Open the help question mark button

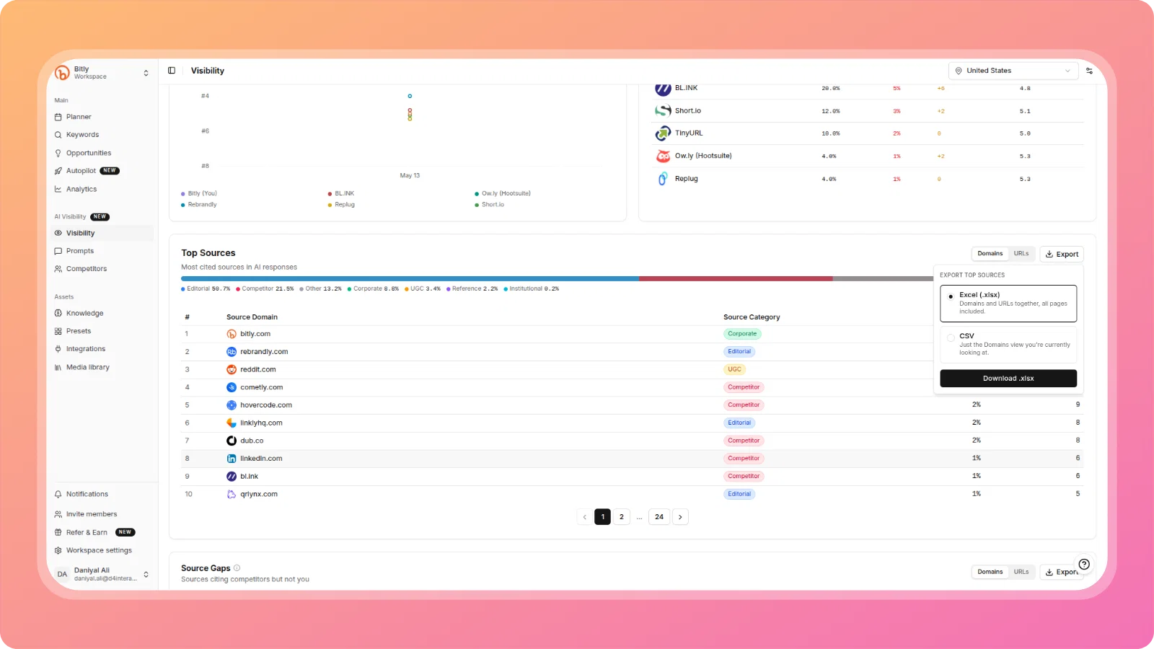[x=1084, y=564]
